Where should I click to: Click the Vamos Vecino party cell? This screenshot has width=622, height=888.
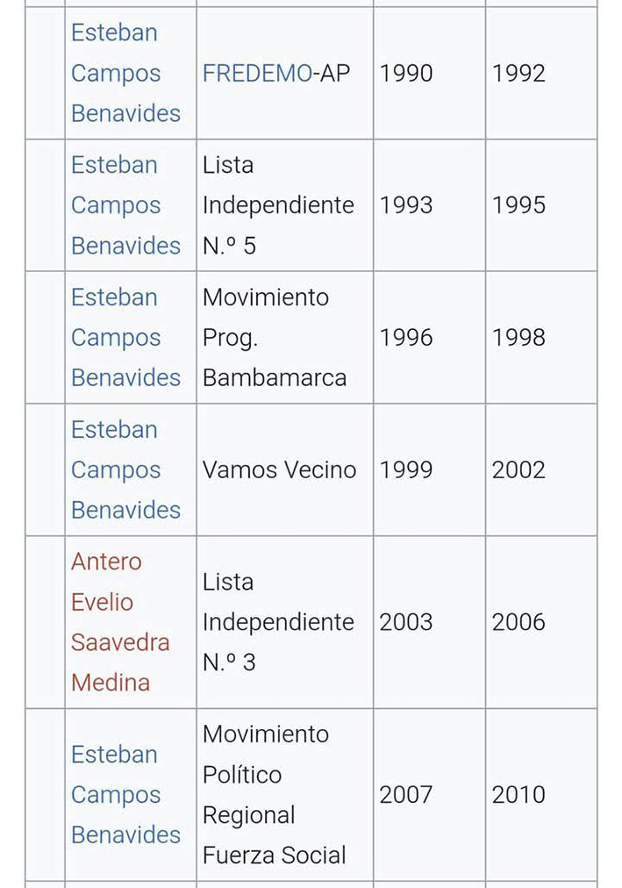pyautogui.click(x=279, y=470)
